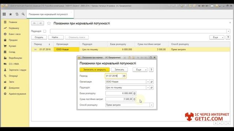Screen dimensions: 234x131
Task: Click the M- icon in title bar
Action: pyautogui.click(x=207, y=6)
